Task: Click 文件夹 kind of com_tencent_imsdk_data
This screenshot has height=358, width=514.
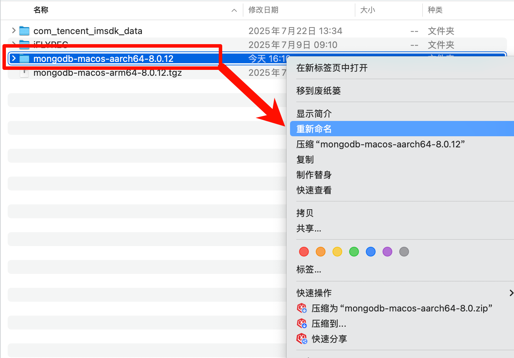Action: (x=441, y=31)
